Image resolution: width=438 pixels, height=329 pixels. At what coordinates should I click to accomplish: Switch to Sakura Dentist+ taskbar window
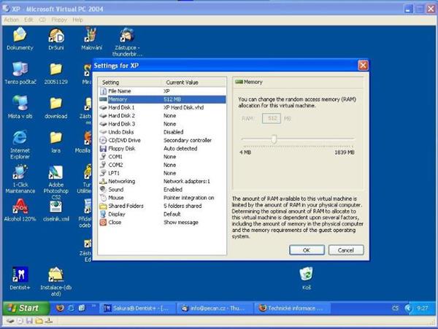(x=137, y=309)
